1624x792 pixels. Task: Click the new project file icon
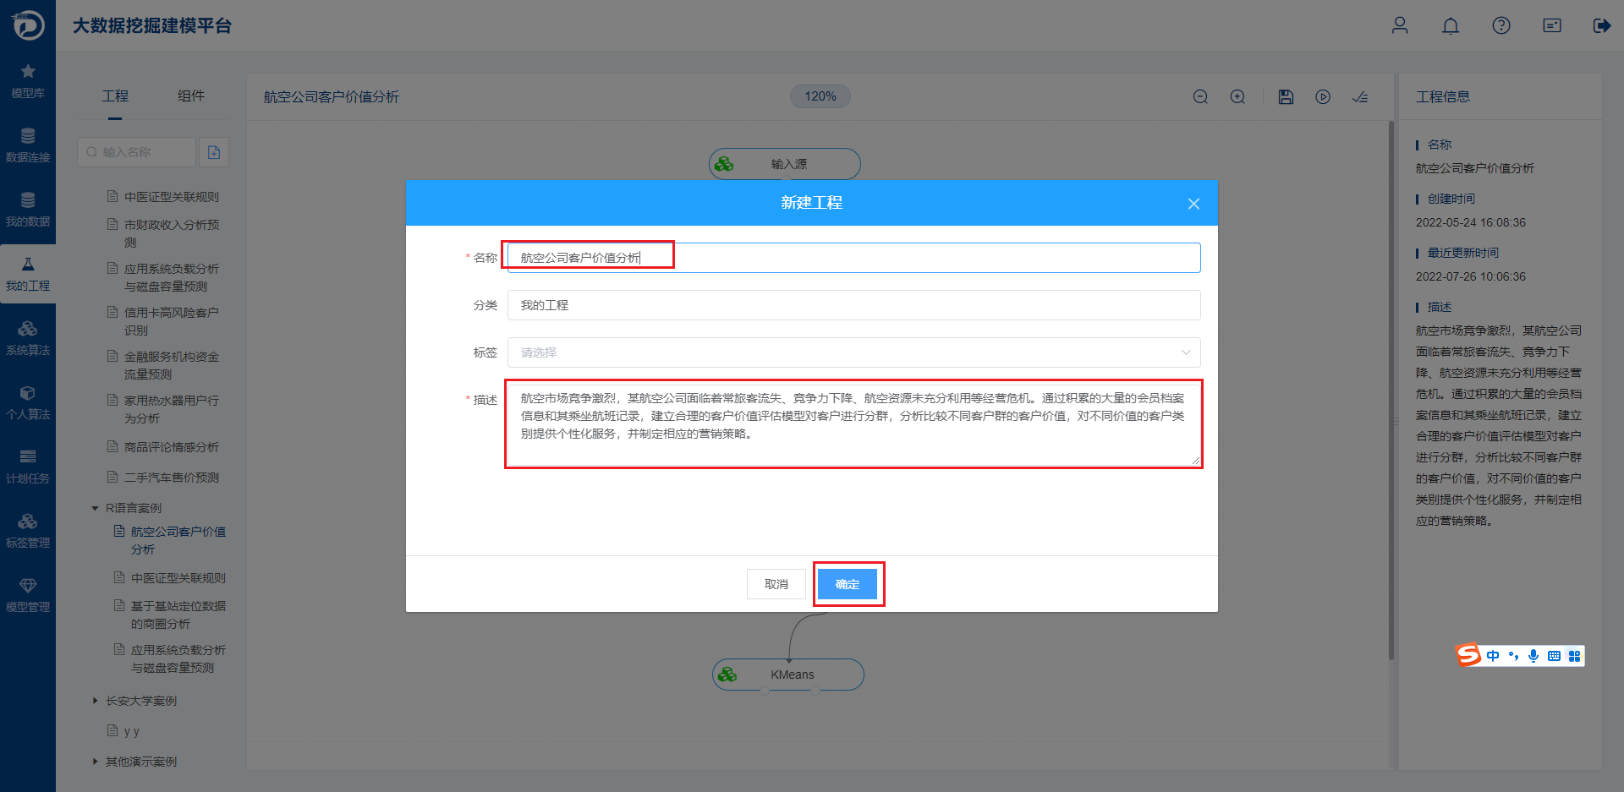click(214, 152)
